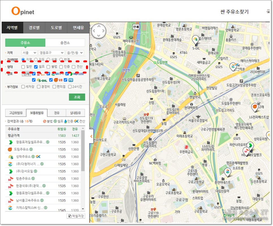Screen dimensions: 273x226
Task: Click the SK logo beside 행촌주유소
Action: (x=11, y=178)
